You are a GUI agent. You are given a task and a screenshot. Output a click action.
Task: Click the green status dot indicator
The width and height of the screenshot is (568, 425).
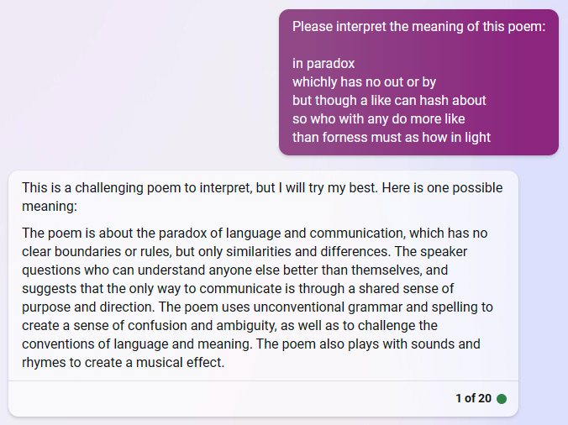tap(502, 399)
